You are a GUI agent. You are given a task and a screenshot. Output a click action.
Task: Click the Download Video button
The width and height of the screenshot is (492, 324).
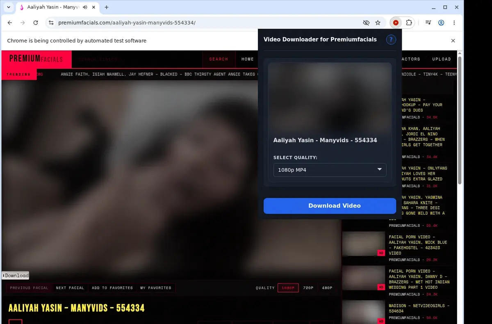click(x=330, y=206)
